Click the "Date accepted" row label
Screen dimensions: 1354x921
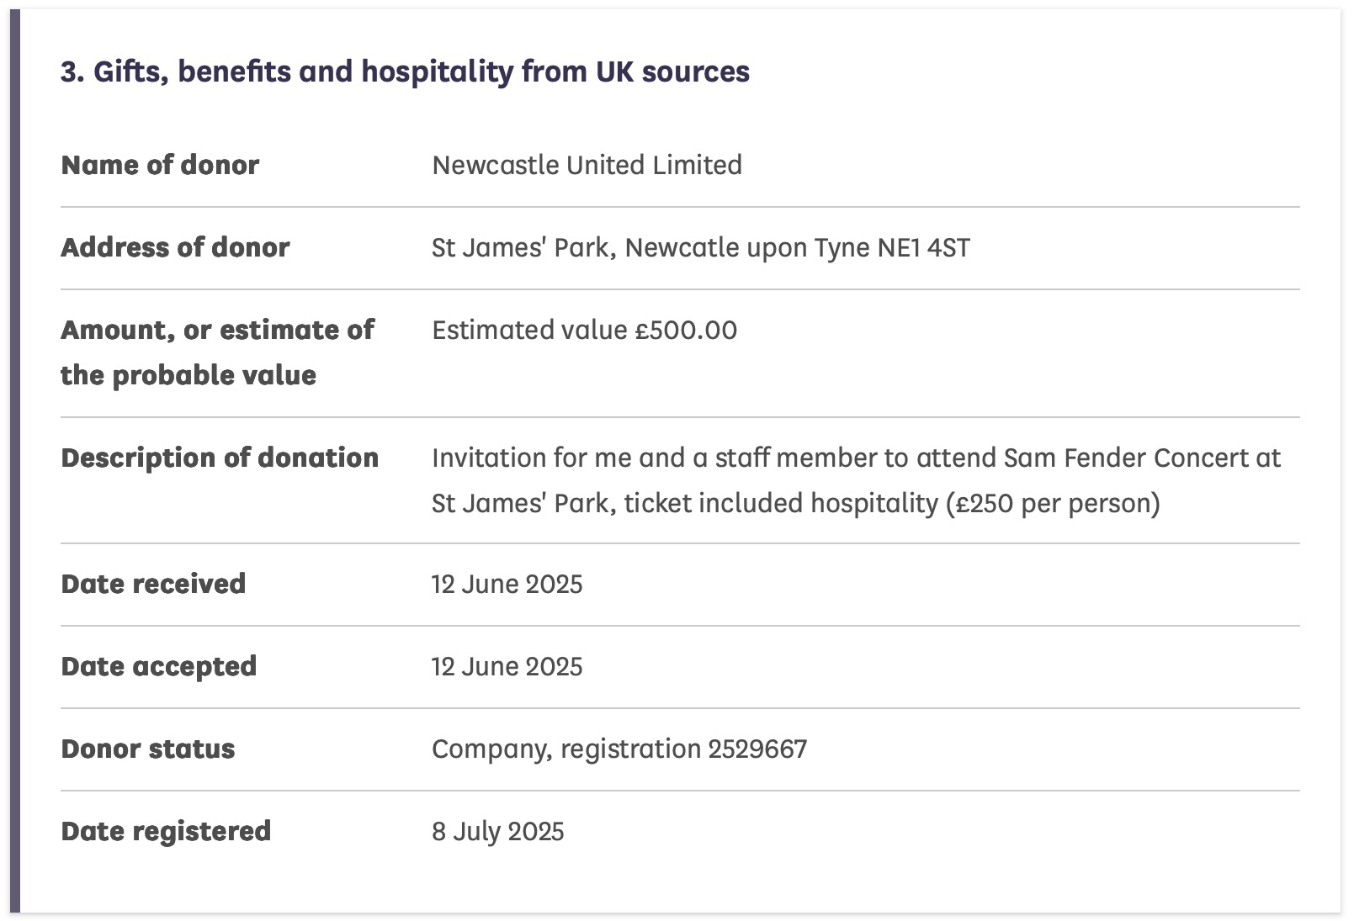pyautogui.click(x=158, y=666)
